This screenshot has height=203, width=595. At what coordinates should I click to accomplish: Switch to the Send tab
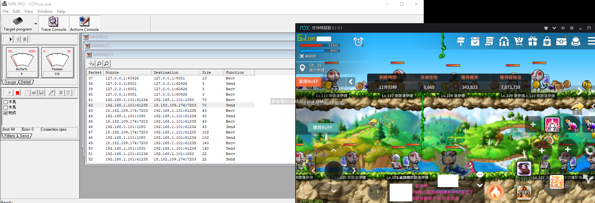(x=24, y=136)
